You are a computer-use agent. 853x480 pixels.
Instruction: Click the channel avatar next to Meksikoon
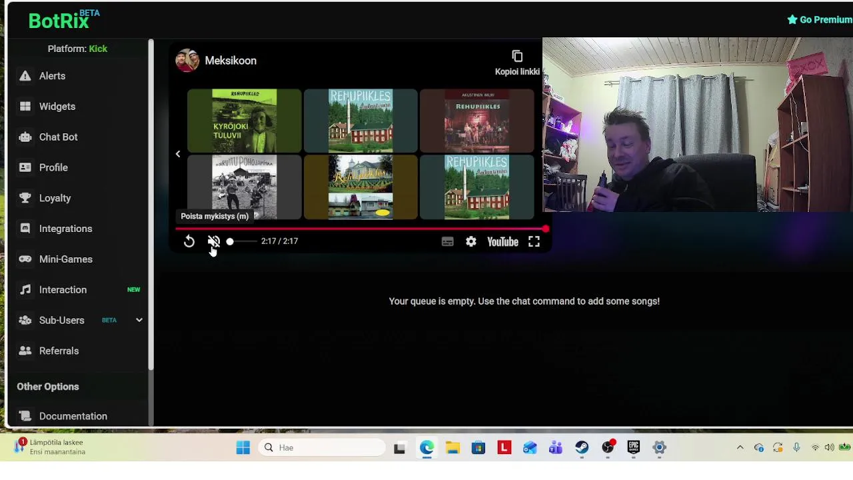187,61
